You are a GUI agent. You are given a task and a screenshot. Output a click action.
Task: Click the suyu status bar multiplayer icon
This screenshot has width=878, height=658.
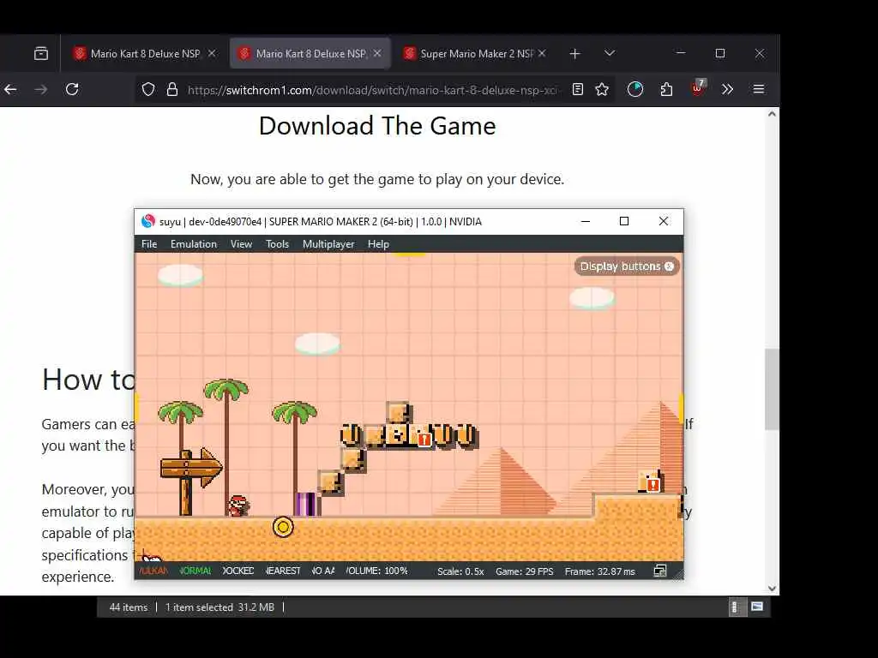(660, 571)
